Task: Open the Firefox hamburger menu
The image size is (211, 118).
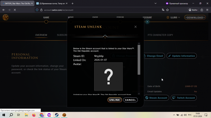Action: pos(207,10)
